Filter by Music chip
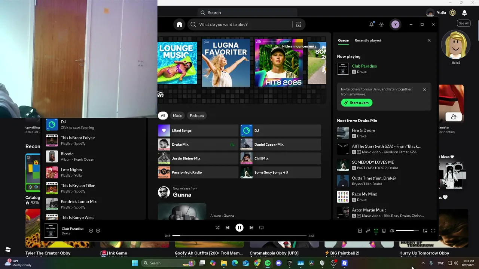479x269 pixels. point(177,116)
